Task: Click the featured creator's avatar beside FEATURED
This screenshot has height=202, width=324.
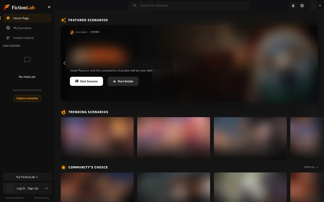Action: [72, 32]
